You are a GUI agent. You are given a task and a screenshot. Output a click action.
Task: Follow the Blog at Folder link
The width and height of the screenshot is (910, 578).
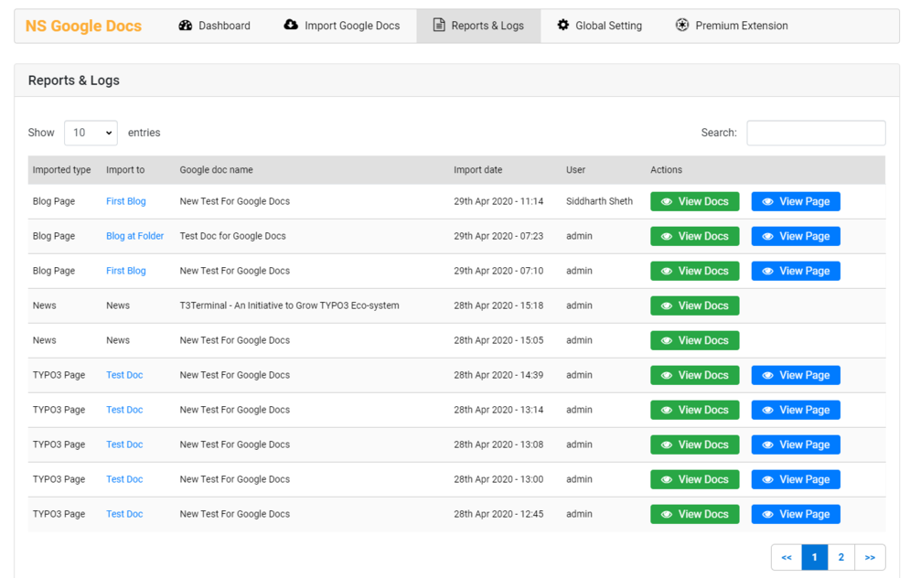tap(134, 236)
